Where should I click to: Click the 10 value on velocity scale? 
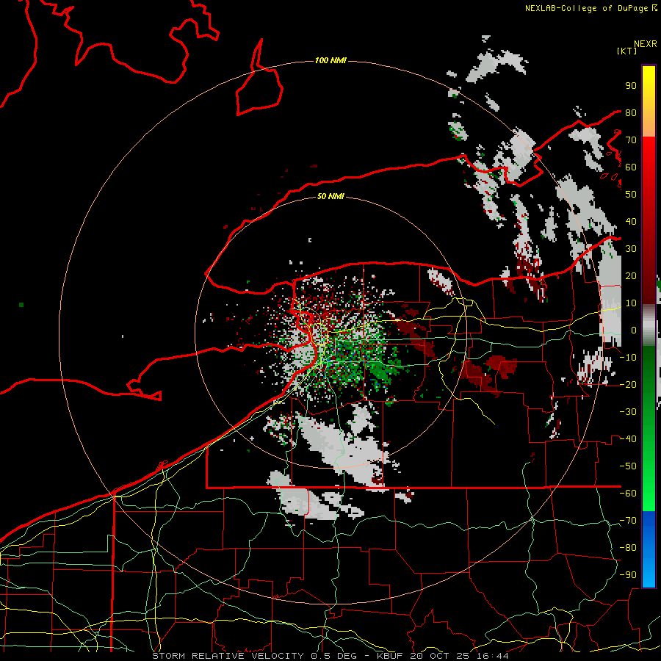(631, 303)
